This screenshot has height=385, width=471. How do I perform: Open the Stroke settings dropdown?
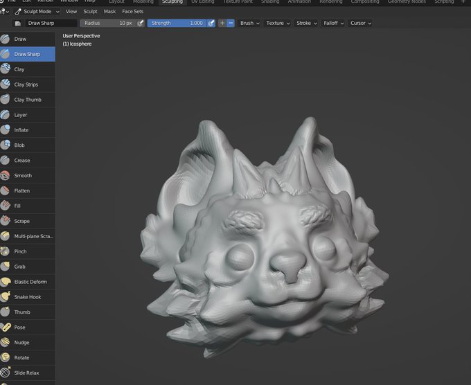click(x=306, y=23)
